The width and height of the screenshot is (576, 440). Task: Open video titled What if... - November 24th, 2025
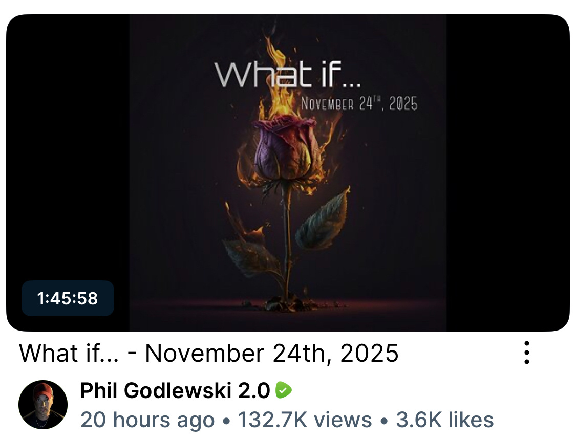209,353
